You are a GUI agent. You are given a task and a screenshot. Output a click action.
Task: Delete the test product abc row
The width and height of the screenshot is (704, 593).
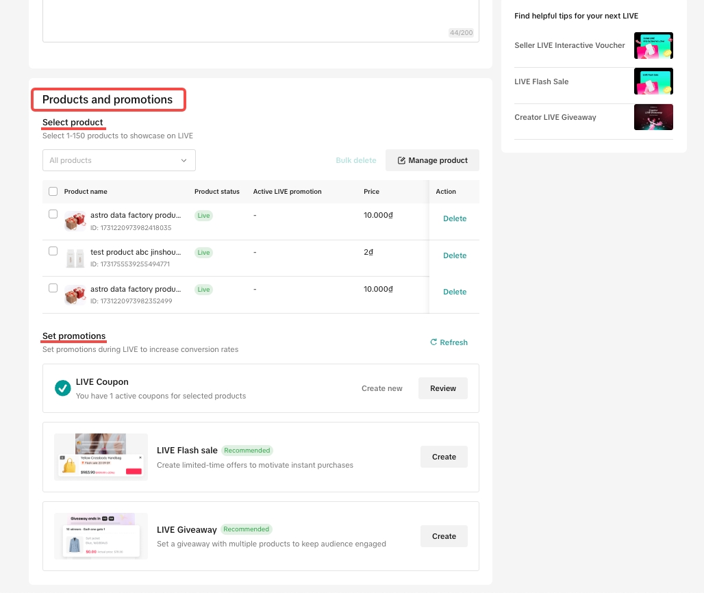pos(455,255)
